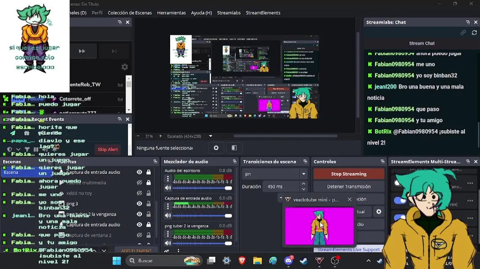
Task: Click the ADD ELEMENT button
Action: point(136,251)
